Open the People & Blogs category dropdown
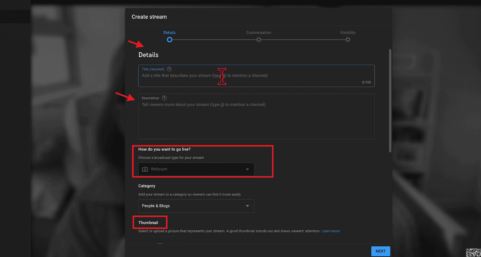The image size is (481, 257). click(x=196, y=206)
